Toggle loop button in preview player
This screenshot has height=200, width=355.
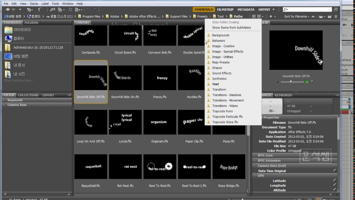307,82
